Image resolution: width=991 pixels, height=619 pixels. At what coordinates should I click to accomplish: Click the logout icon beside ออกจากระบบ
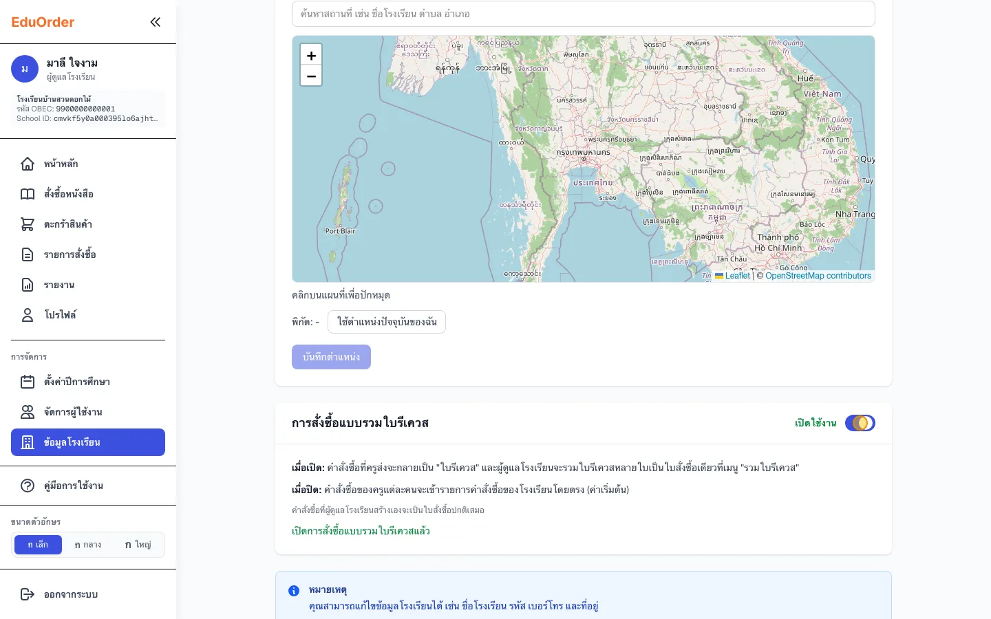[x=28, y=594]
